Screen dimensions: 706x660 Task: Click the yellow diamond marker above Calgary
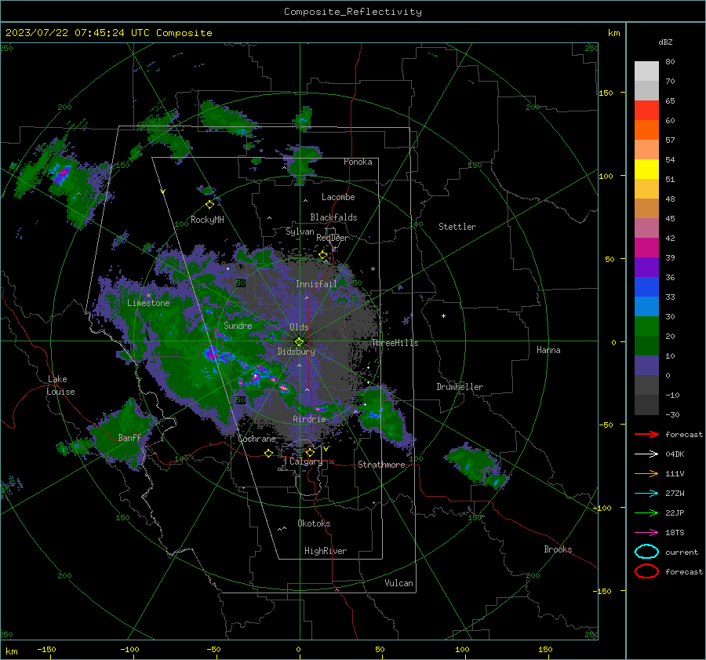click(310, 452)
